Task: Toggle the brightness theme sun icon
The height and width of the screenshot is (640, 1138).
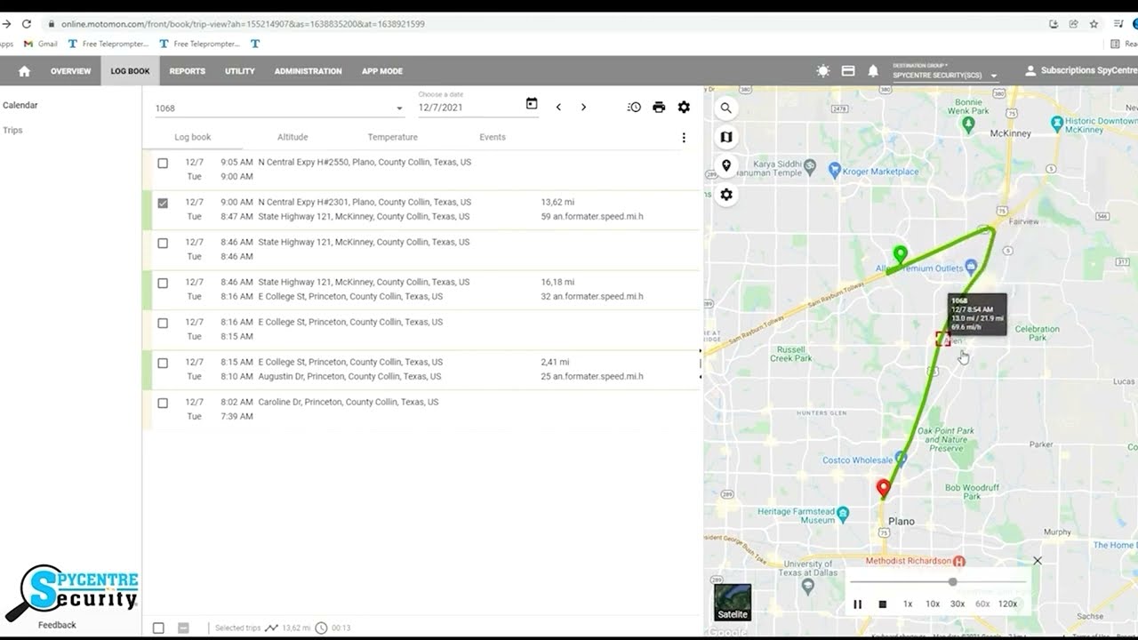Action: (x=823, y=71)
